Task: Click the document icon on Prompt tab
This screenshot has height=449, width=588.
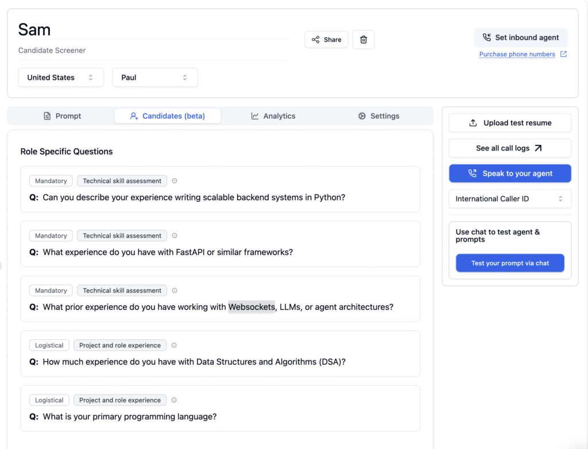Action: coord(47,116)
